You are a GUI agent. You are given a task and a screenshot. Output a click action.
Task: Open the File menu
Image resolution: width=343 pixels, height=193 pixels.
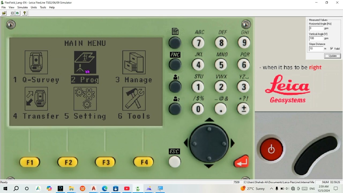(3, 7)
